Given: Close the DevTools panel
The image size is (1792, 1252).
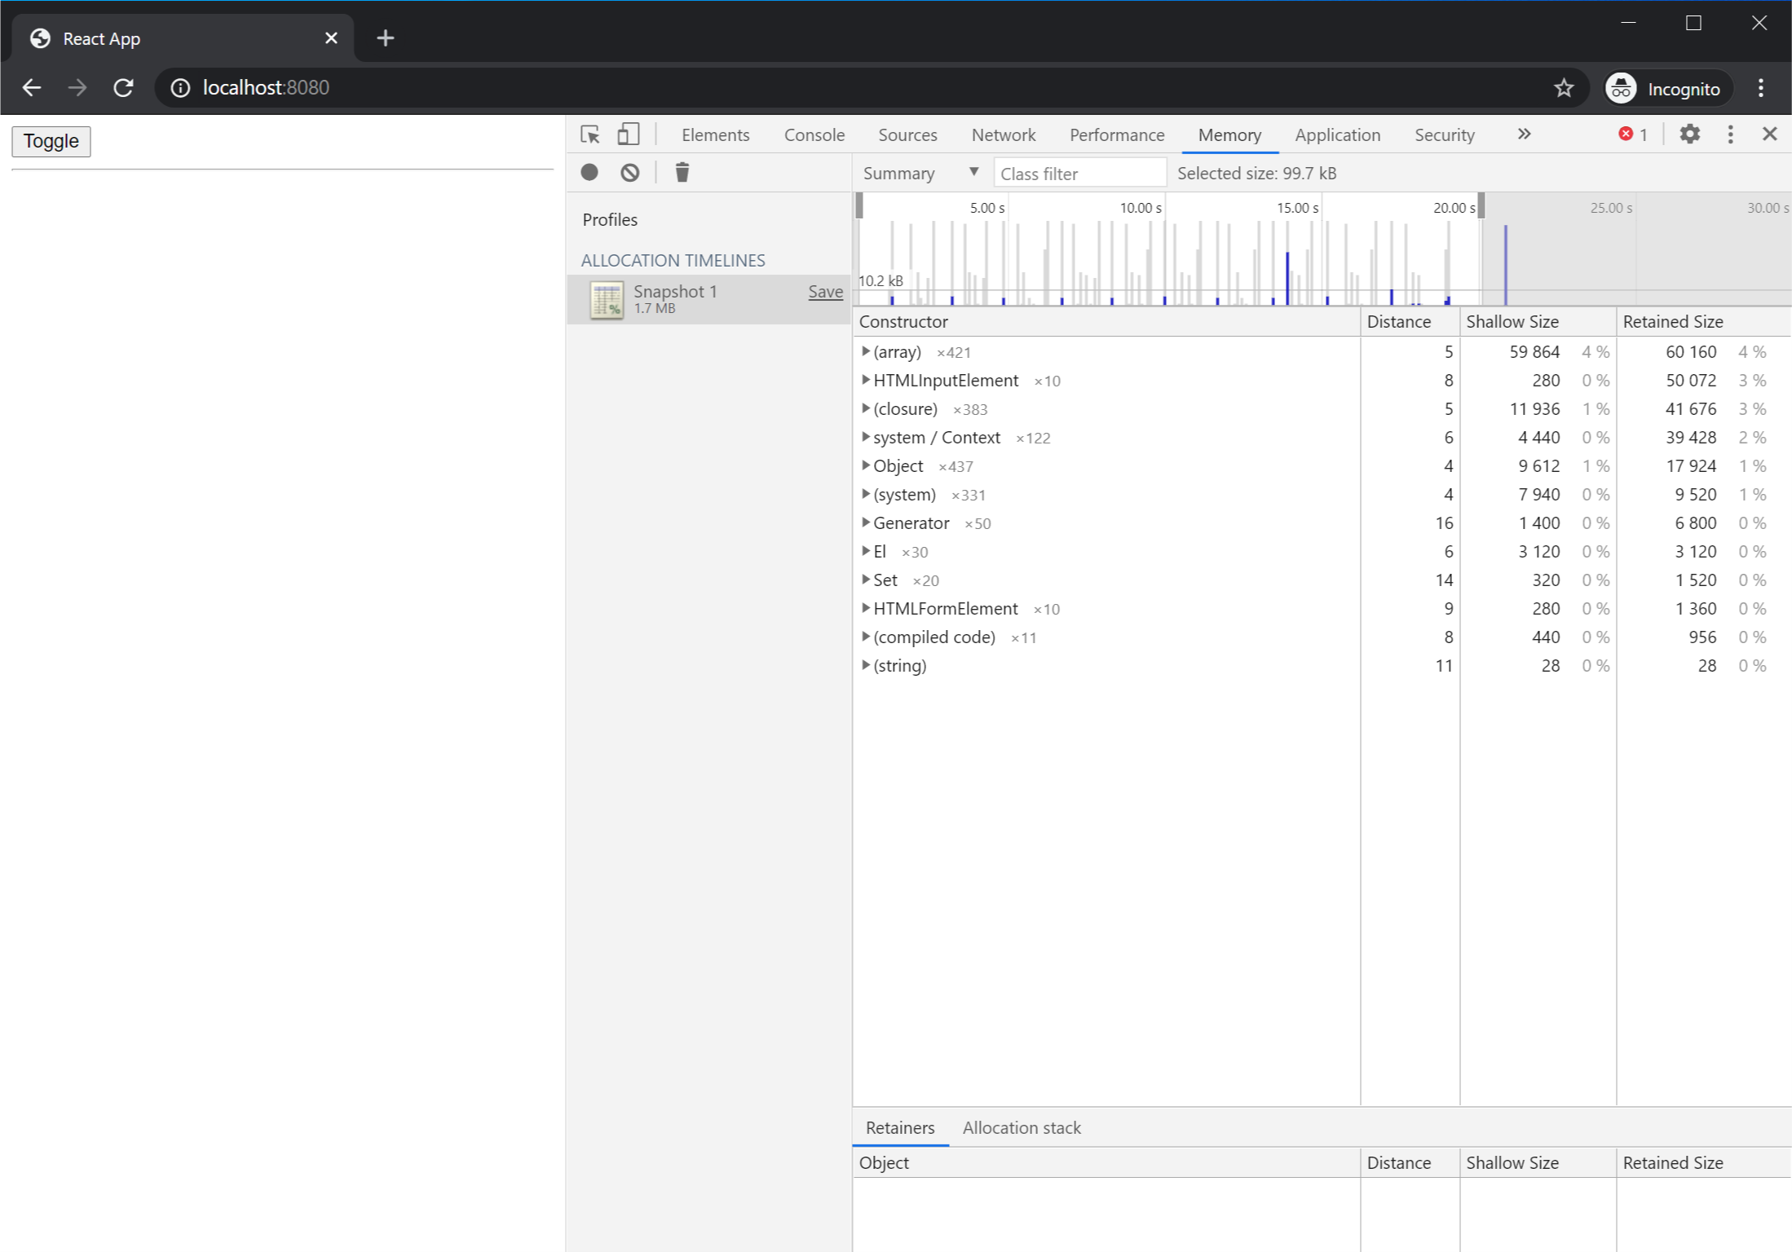Looking at the screenshot, I should click(1769, 134).
